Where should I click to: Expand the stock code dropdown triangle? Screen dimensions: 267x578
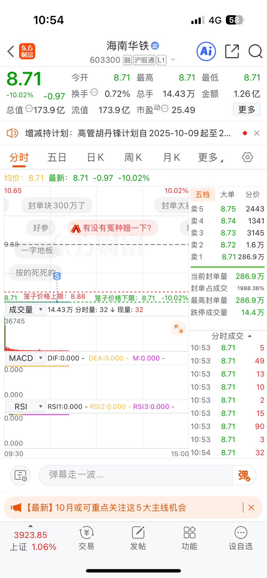(173, 60)
